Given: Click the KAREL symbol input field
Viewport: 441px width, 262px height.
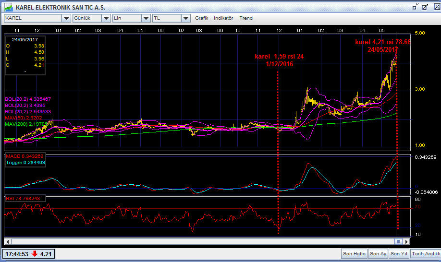Looking at the screenshot, I should point(33,18).
